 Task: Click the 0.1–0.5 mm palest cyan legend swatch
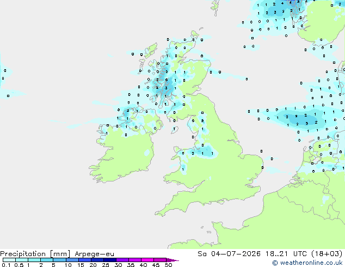point(9,260)
